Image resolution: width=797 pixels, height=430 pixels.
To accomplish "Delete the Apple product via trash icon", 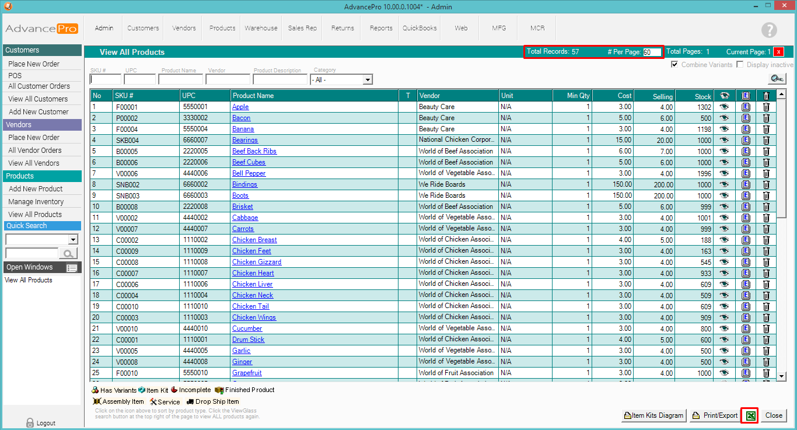I will [x=766, y=107].
